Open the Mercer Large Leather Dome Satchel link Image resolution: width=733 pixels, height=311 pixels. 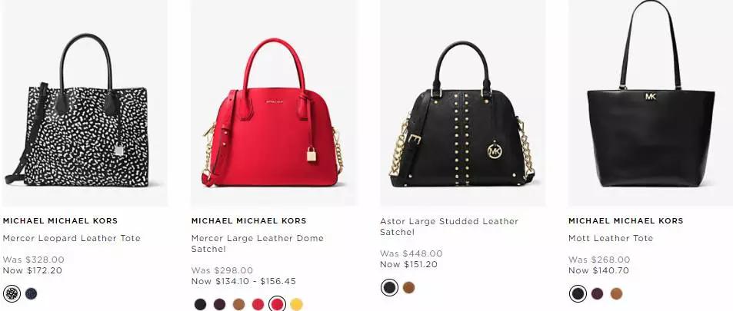[257, 243]
